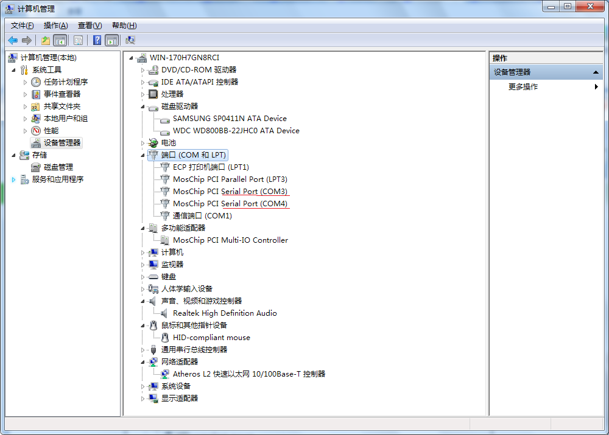
Task: Open the 文件(F) menu
Action: [23, 25]
